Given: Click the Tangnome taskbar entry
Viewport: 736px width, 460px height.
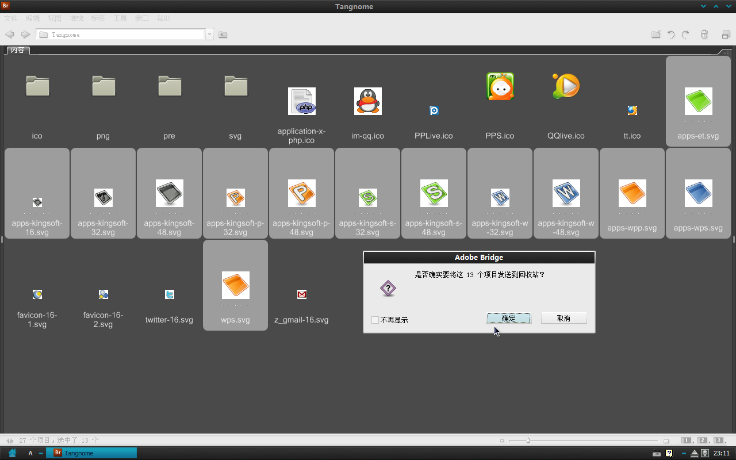Looking at the screenshot, I should click(x=91, y=453).
